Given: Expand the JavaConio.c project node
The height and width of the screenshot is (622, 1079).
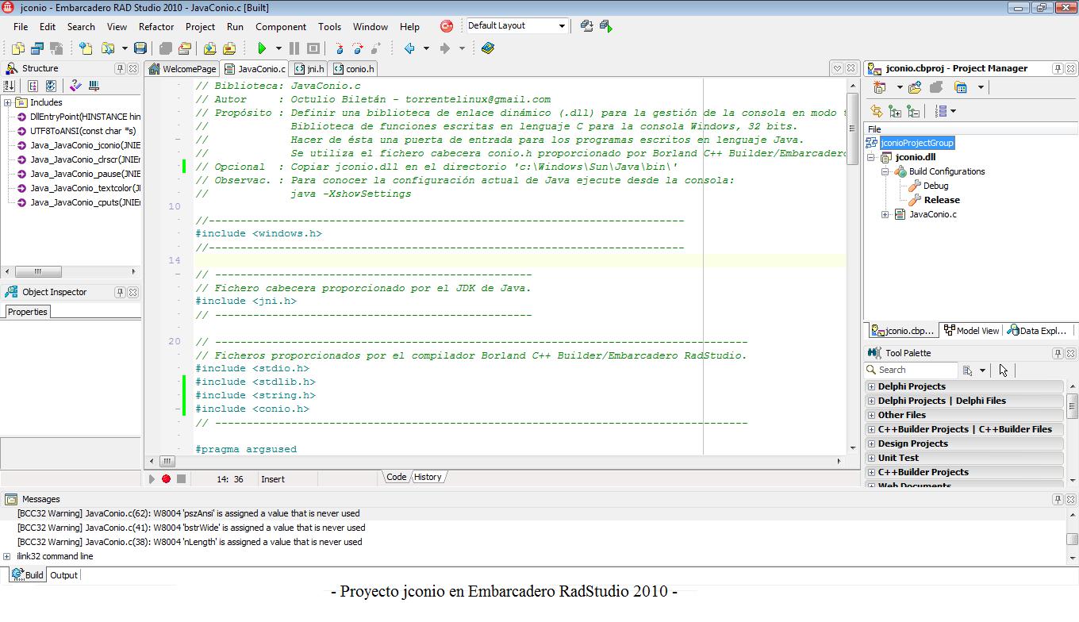Looking at the screenshot, I should [885, 214].
